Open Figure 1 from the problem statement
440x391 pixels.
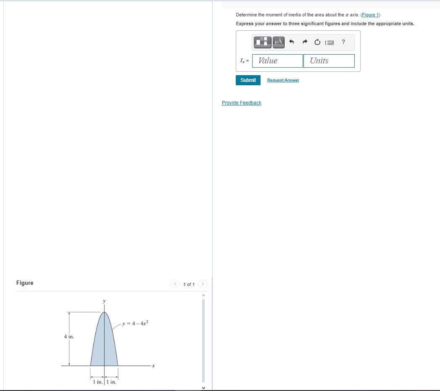point(370,15)
